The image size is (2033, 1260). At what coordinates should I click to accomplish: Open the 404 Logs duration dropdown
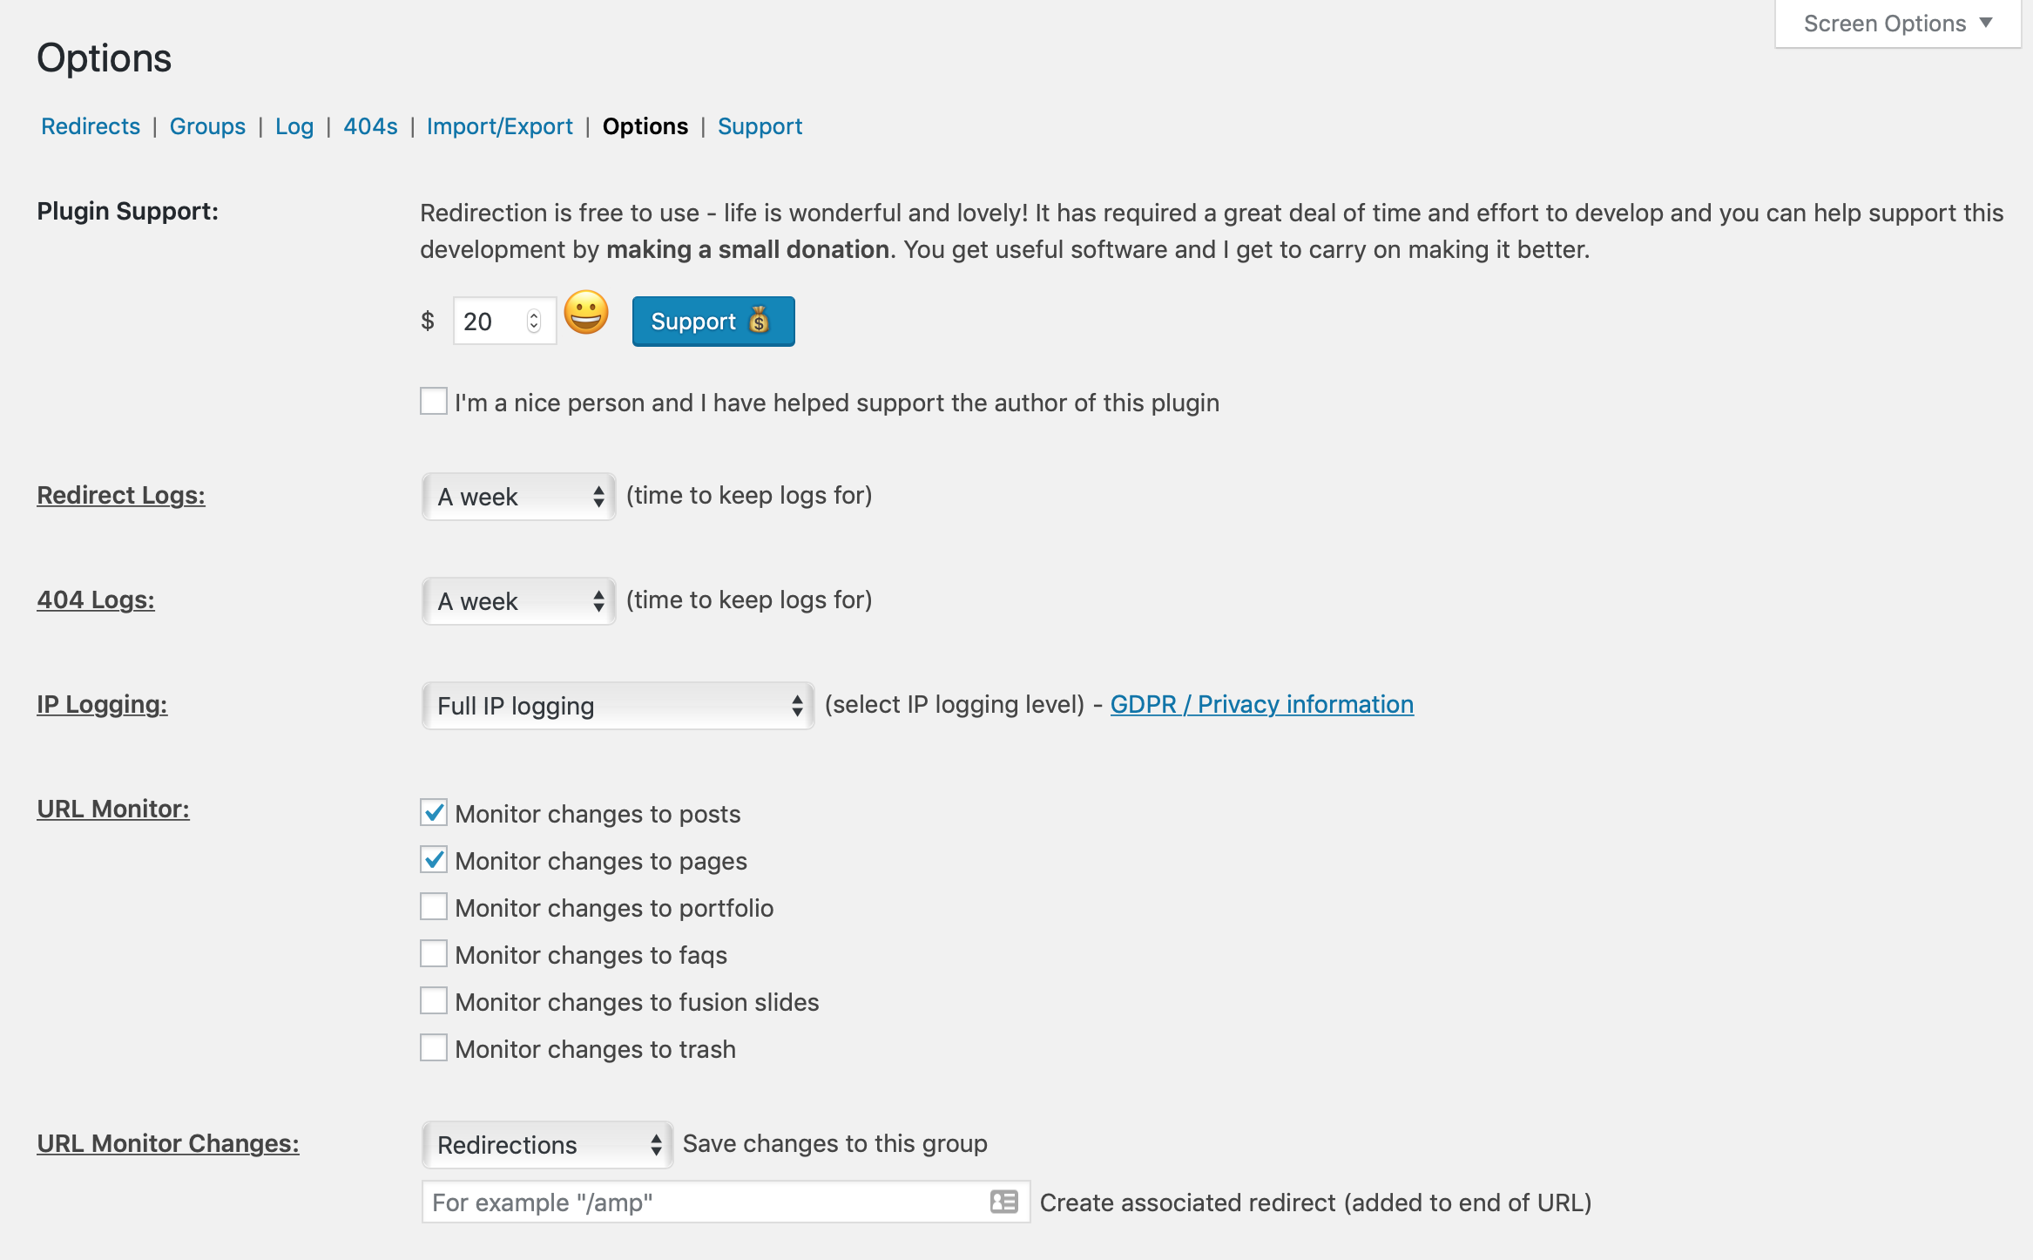coord(519,601)
